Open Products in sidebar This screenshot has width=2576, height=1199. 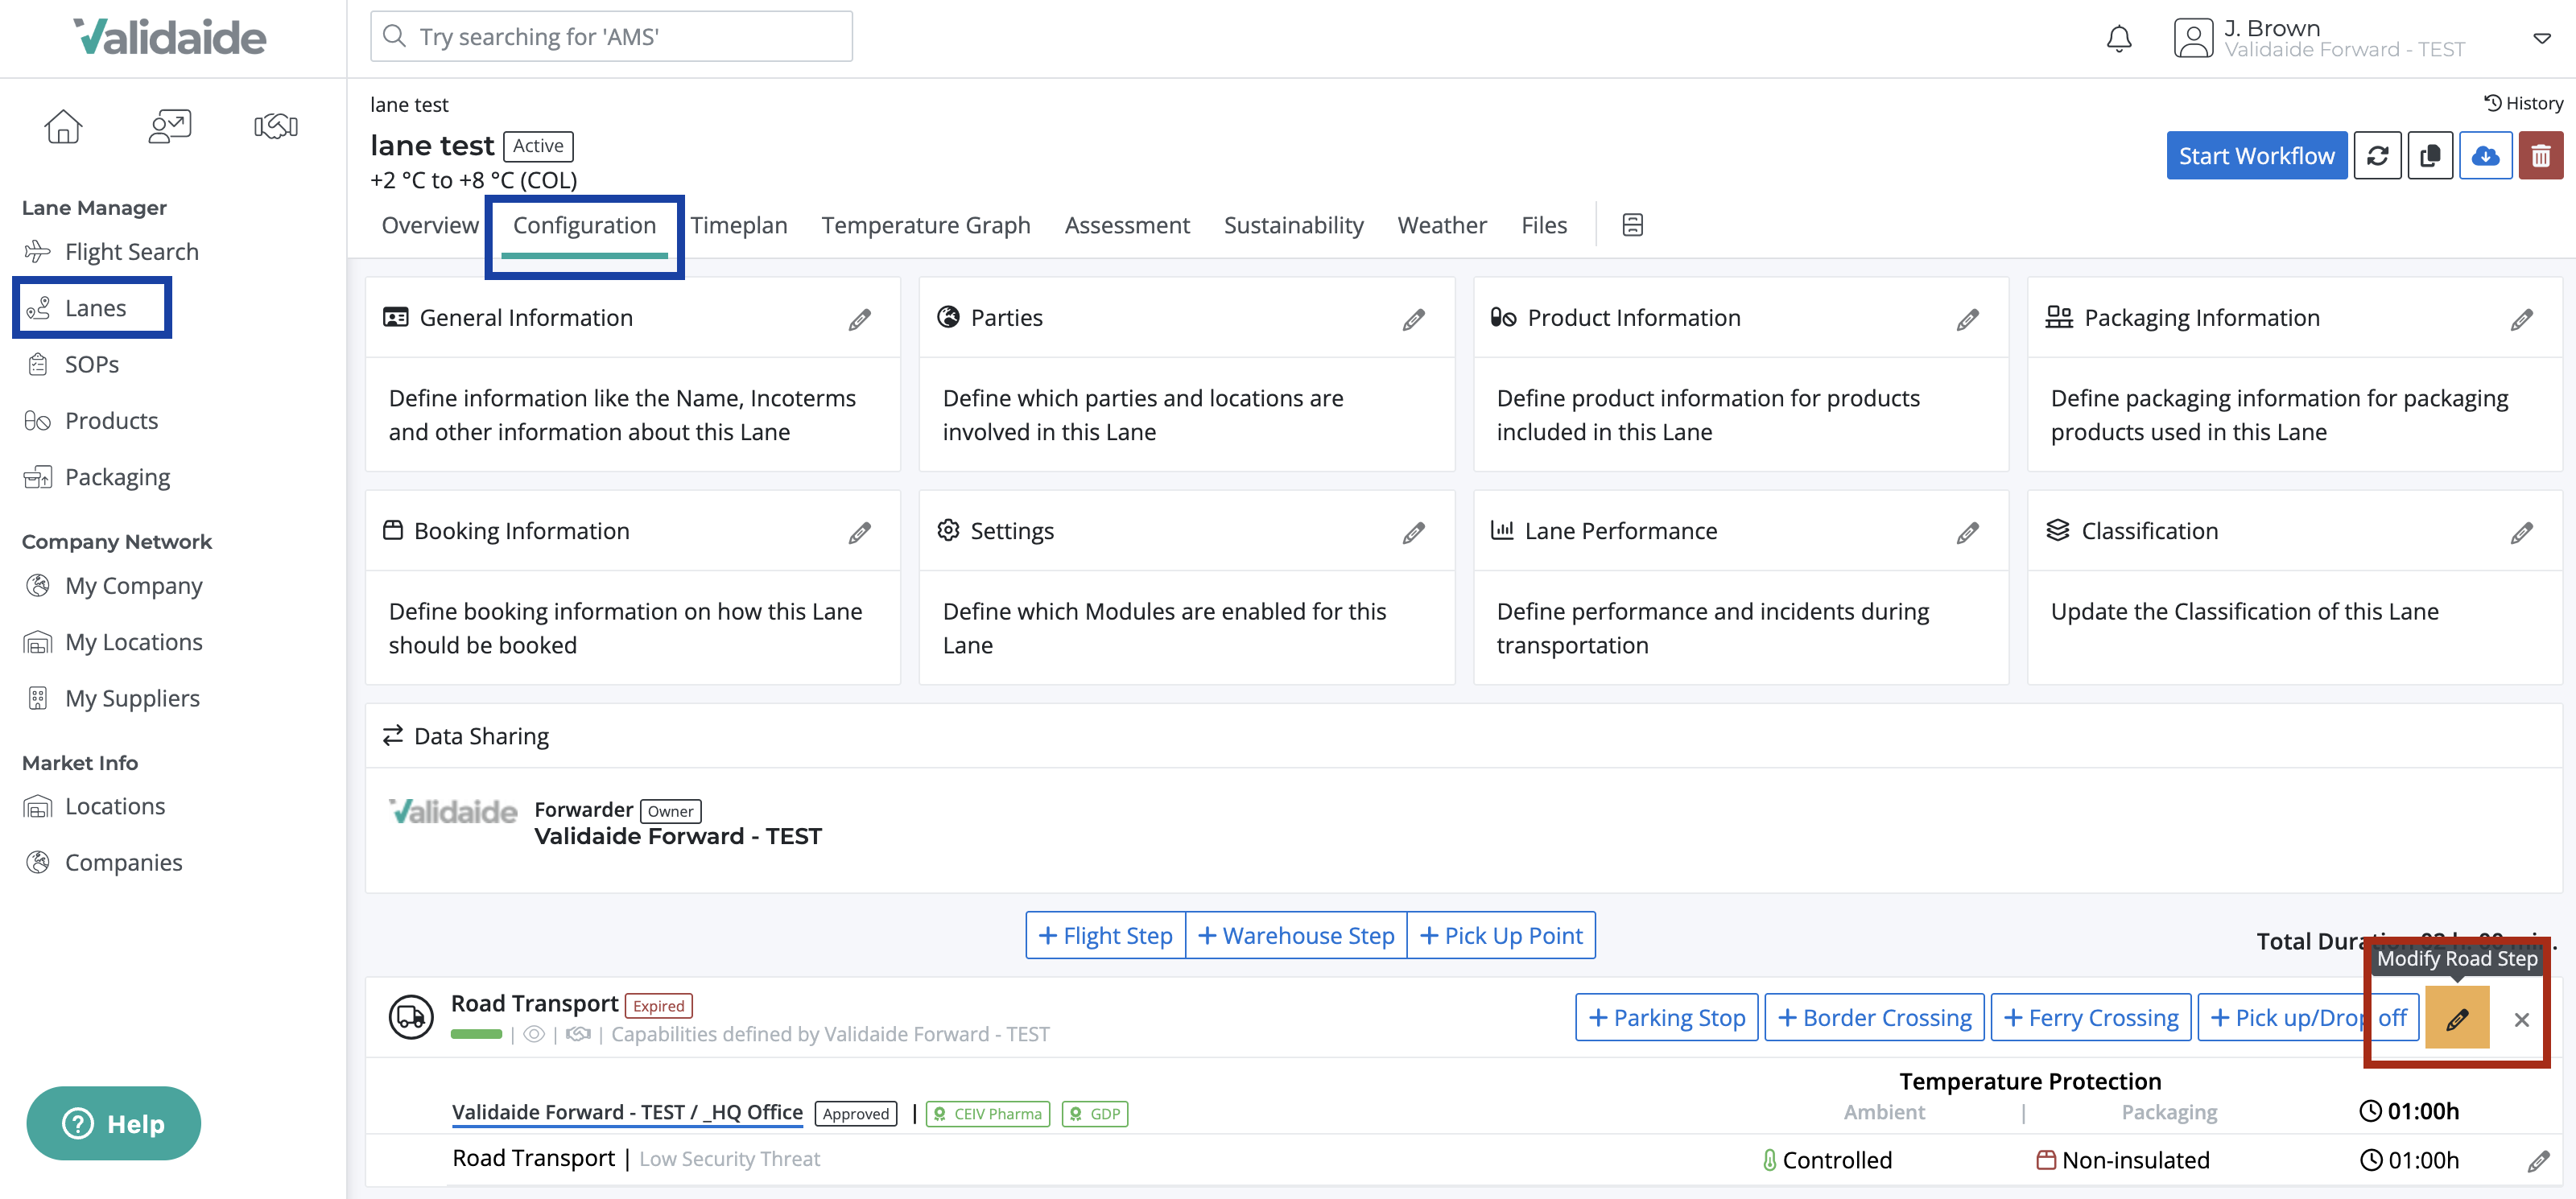[x=91, y=421]
